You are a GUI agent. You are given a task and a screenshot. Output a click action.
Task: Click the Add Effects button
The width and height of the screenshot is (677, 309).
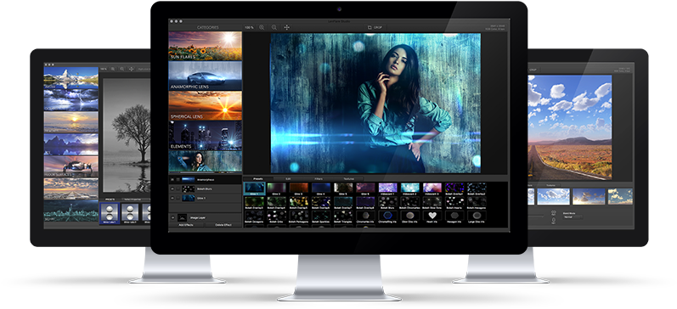point(186,225)
